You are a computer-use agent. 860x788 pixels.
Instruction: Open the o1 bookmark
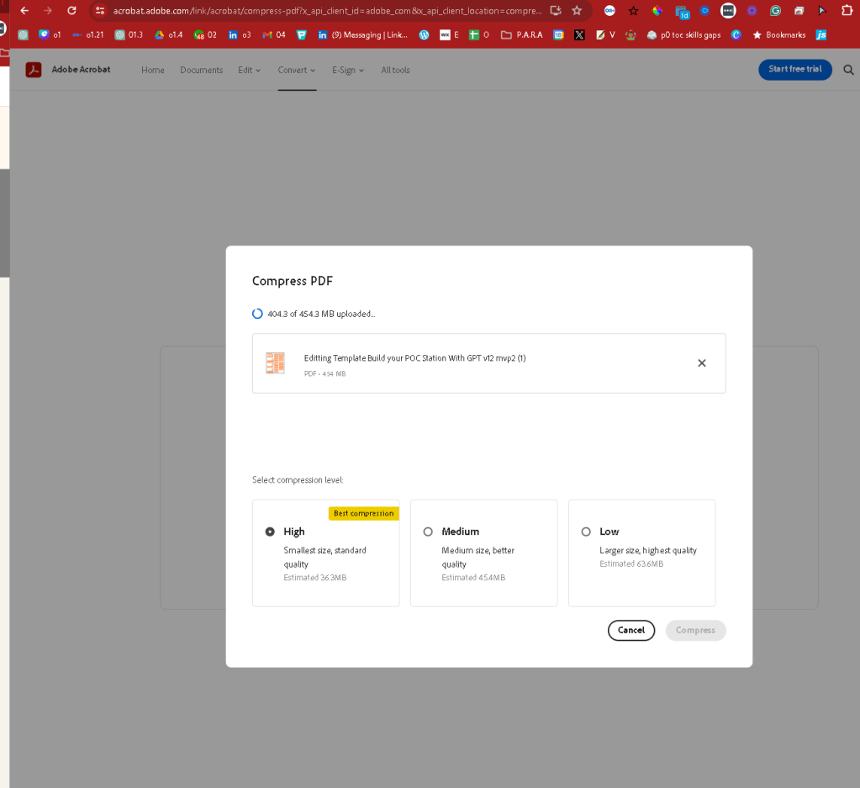click(50, 34)
